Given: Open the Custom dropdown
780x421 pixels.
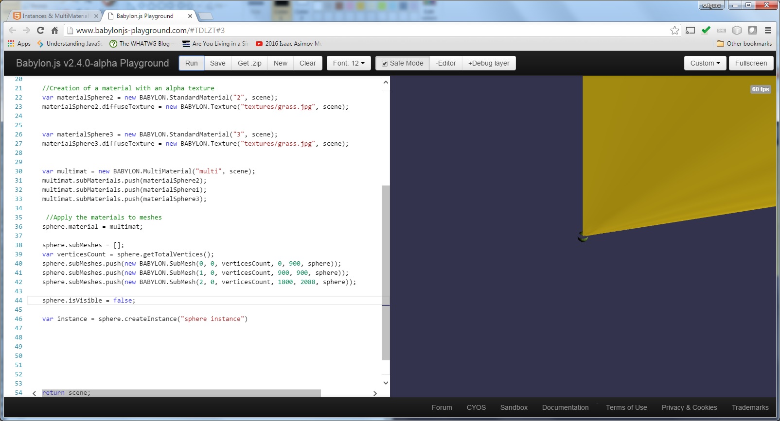Looking at the screenshot, I should tap(705, 63).
